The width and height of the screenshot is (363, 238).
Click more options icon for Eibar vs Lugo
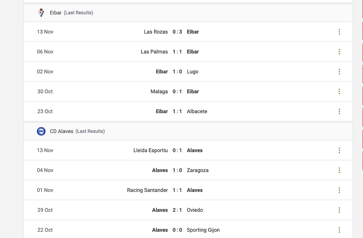pyautogui.click(x=339, y=72)
